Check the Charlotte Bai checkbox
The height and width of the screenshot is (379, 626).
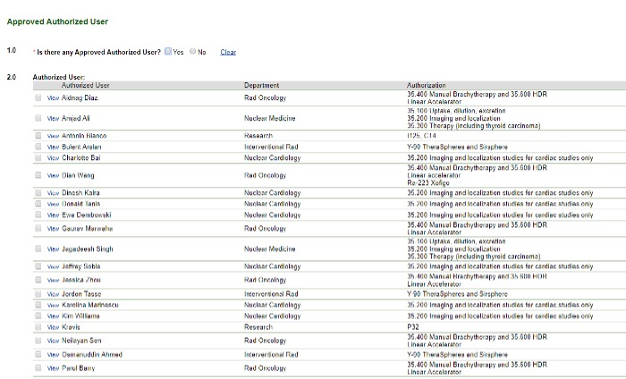(38, 158)
